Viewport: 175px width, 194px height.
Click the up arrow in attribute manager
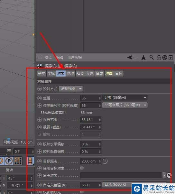[143, 58]
